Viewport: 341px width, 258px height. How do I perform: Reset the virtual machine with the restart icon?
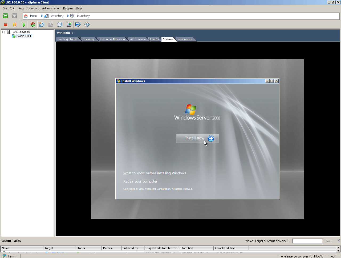[33, 25]
